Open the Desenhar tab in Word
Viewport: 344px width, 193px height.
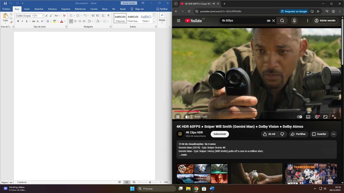tap(39, 9)
